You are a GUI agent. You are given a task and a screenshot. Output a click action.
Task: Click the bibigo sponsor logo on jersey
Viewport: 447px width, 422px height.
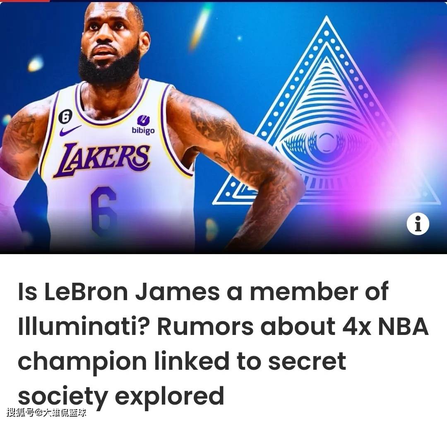coord(143,125)
